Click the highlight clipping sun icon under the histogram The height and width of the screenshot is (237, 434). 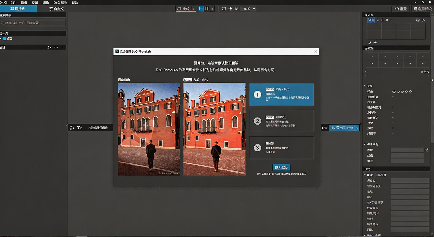(375, 42)
